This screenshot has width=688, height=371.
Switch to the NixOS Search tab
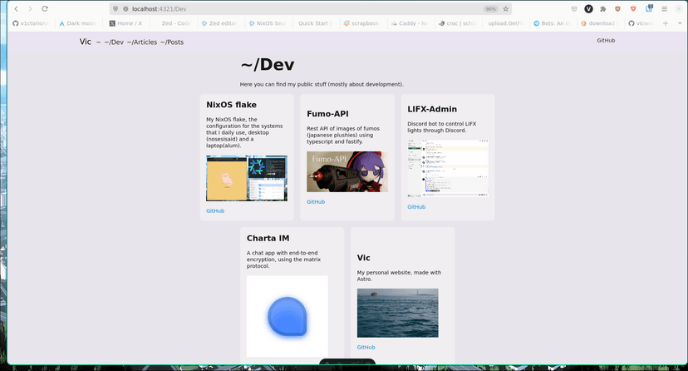coord(269,23)
